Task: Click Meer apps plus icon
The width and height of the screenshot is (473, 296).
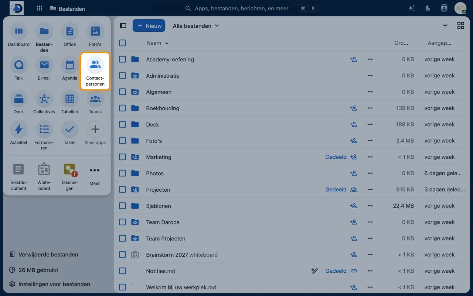Action: point(95,129)
